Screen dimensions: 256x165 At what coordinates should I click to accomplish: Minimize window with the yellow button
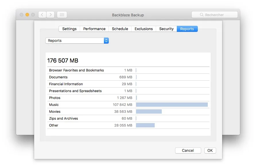click(27, 15)
